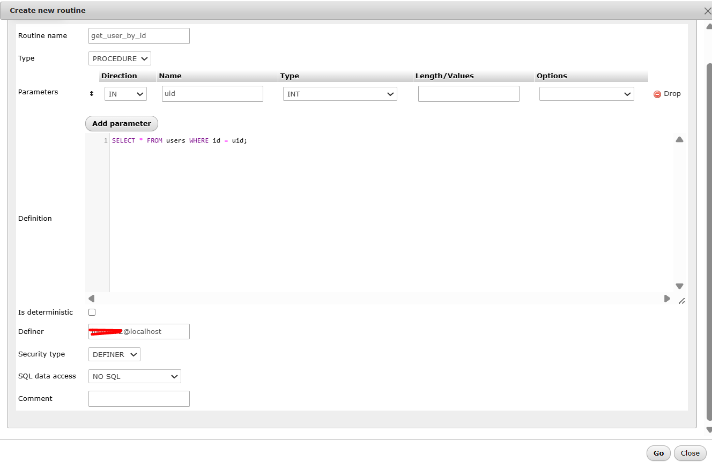Open the routine Type PROCEDURE dropdown
The height and width of the screenshot is (469, 712).
[x=120, y=58]
